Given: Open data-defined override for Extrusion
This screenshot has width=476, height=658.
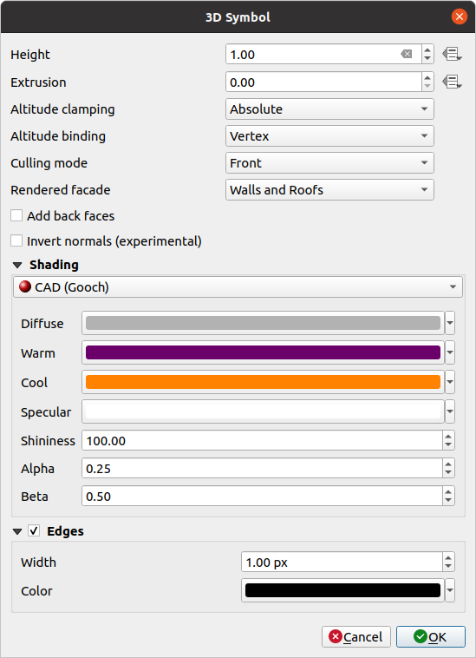Looking at the screenshot, I should click(452, 82).
